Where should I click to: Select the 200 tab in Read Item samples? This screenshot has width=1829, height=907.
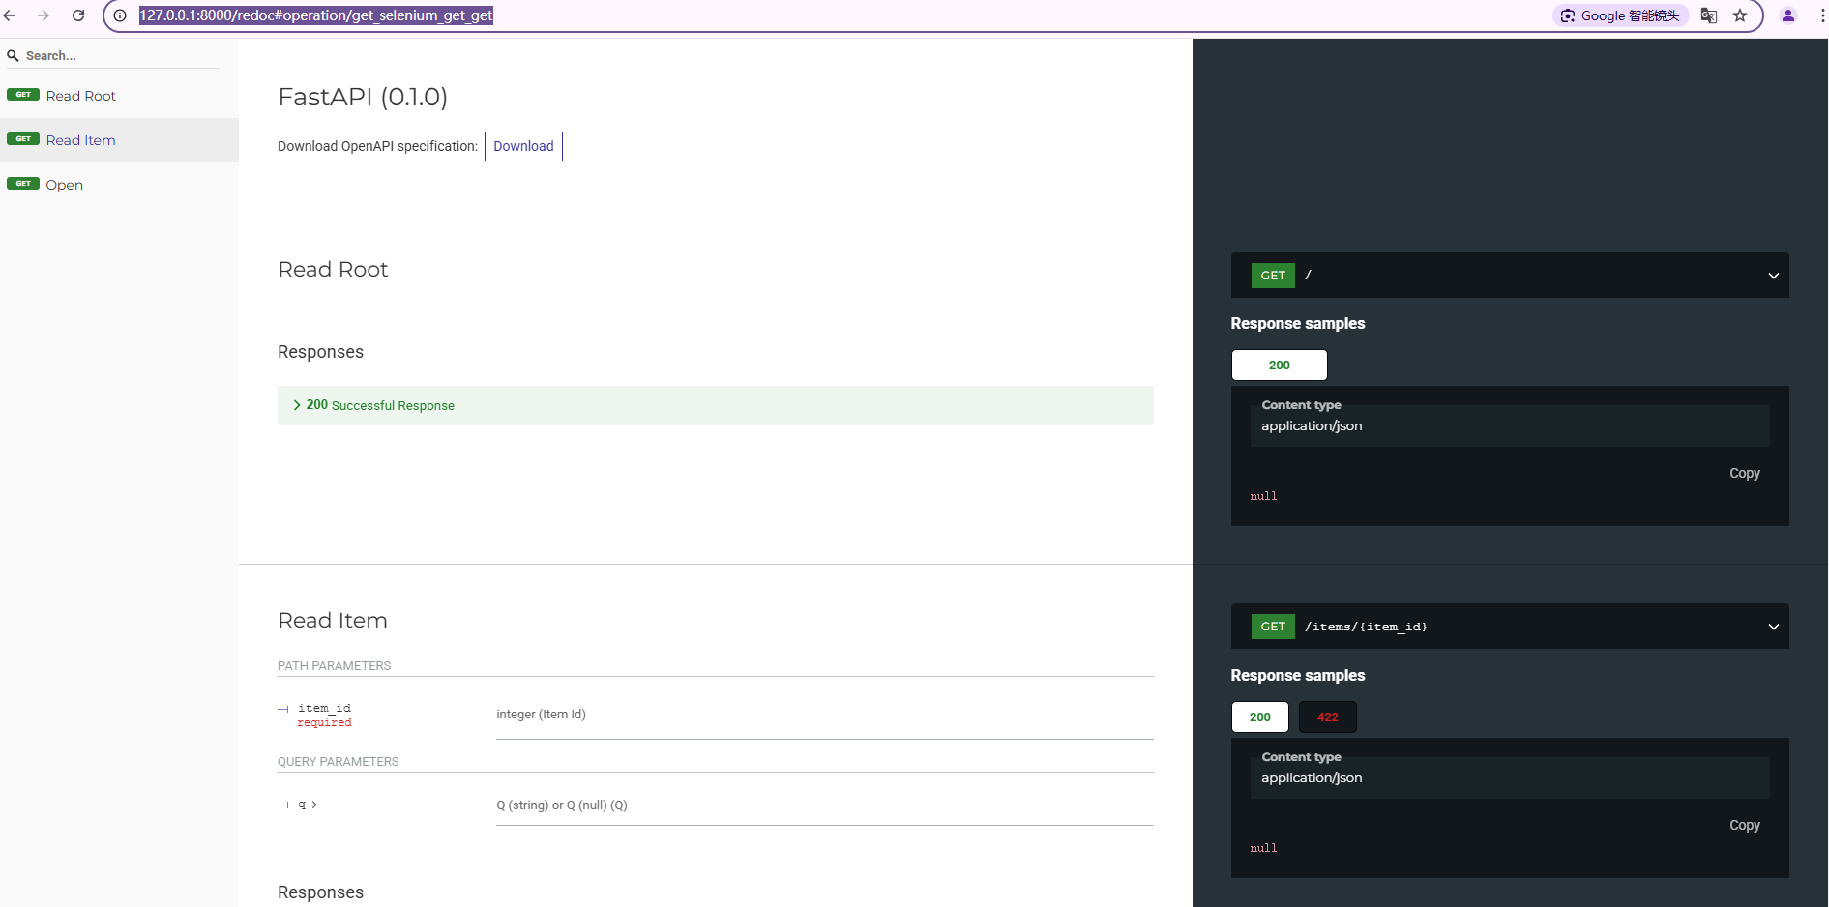point(1259,717)
